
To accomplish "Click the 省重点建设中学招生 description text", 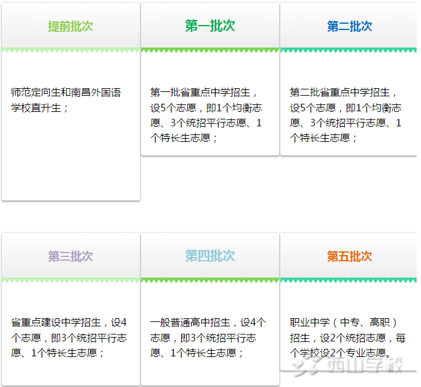I will pyautogui.click(x=69, y=338).
